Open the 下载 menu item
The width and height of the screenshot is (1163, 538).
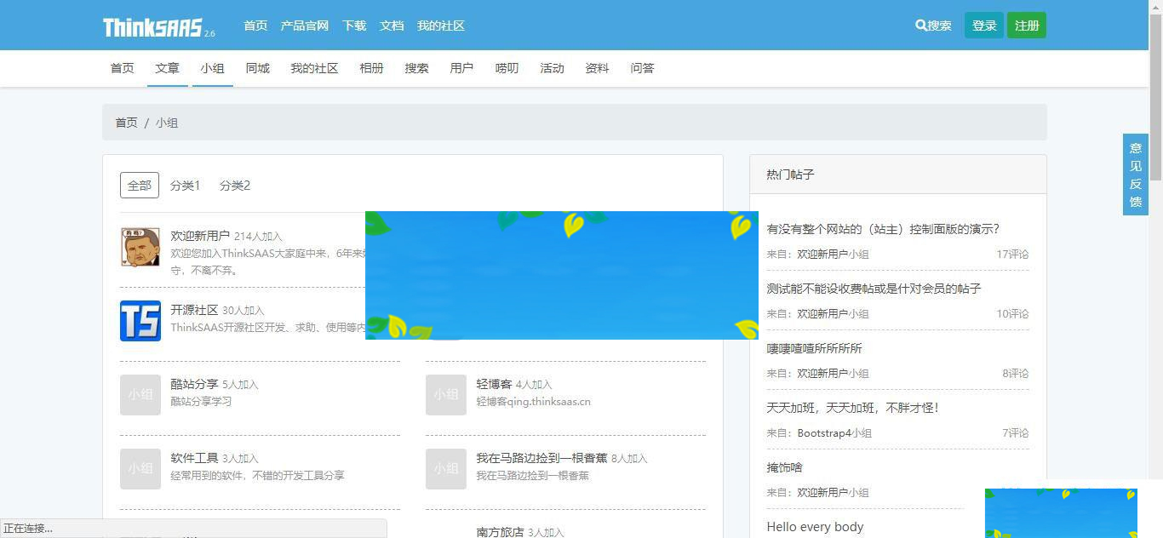353,26
